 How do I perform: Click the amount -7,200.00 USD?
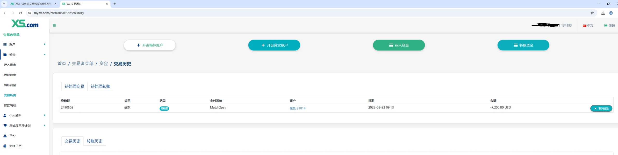pyautogui.click(x=501, y=107)
